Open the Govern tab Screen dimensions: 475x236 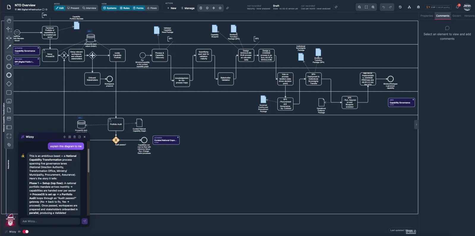tap(457, 16)
